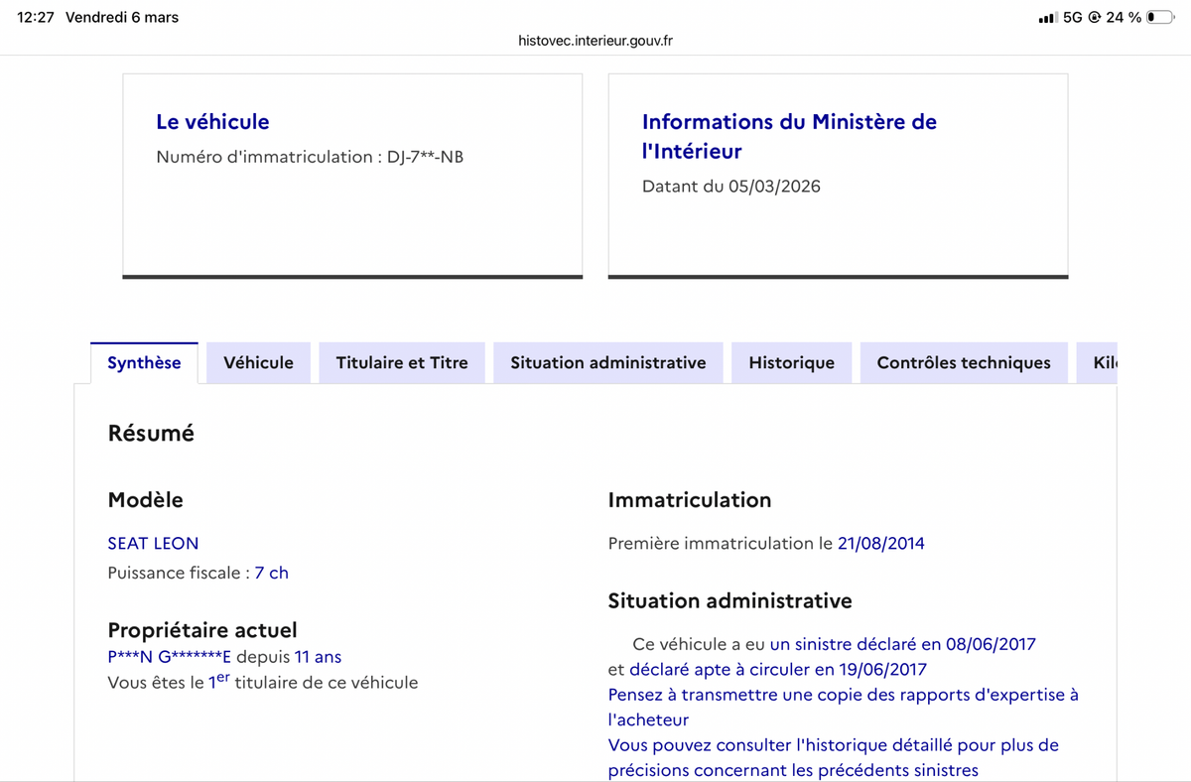
Task: Click 'un sinistre déclaré en 08/06/2017'
Action: [902, 644]
